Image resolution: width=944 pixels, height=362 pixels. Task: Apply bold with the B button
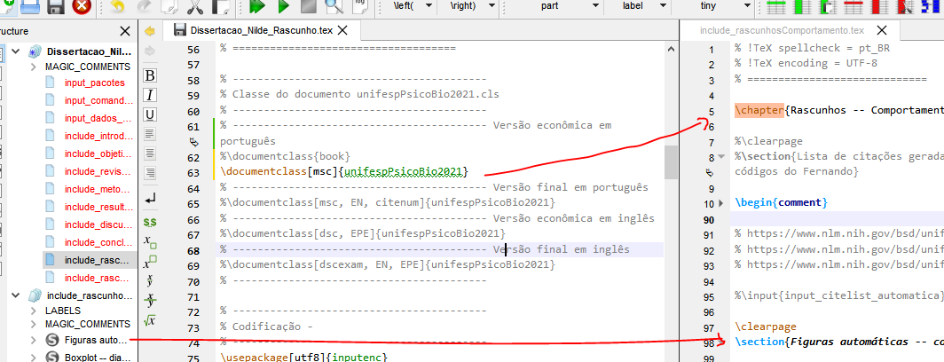(150, 75)
